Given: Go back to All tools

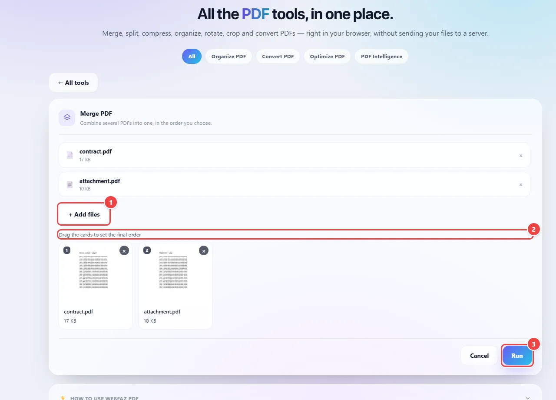Looking at the screenshot, I should pos(73,83).
